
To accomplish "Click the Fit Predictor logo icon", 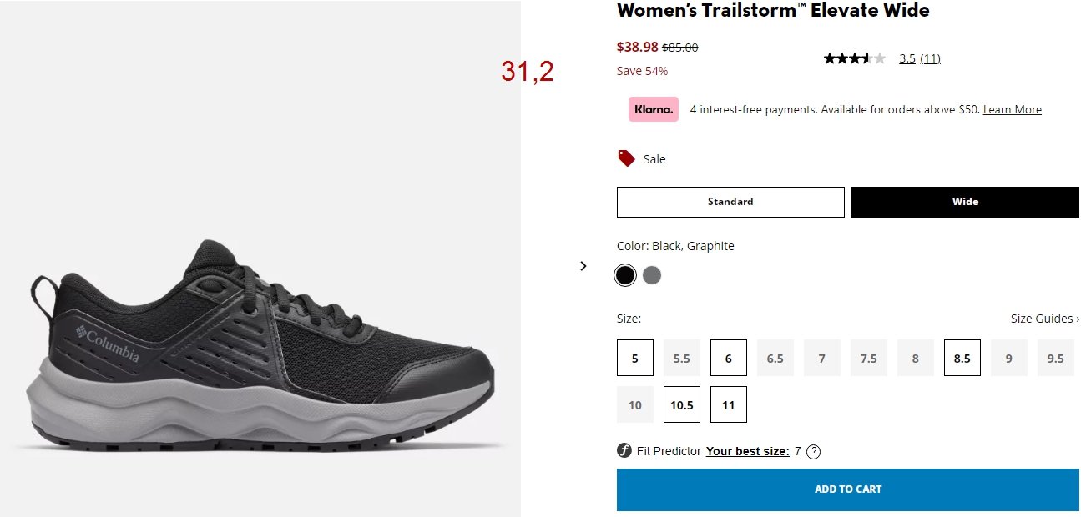I will [624, 451].
